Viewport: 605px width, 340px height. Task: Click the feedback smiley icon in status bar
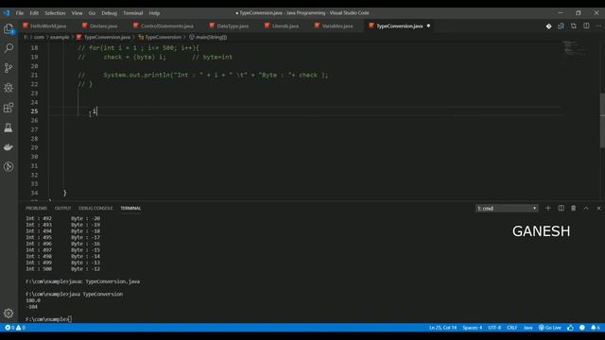582,328
